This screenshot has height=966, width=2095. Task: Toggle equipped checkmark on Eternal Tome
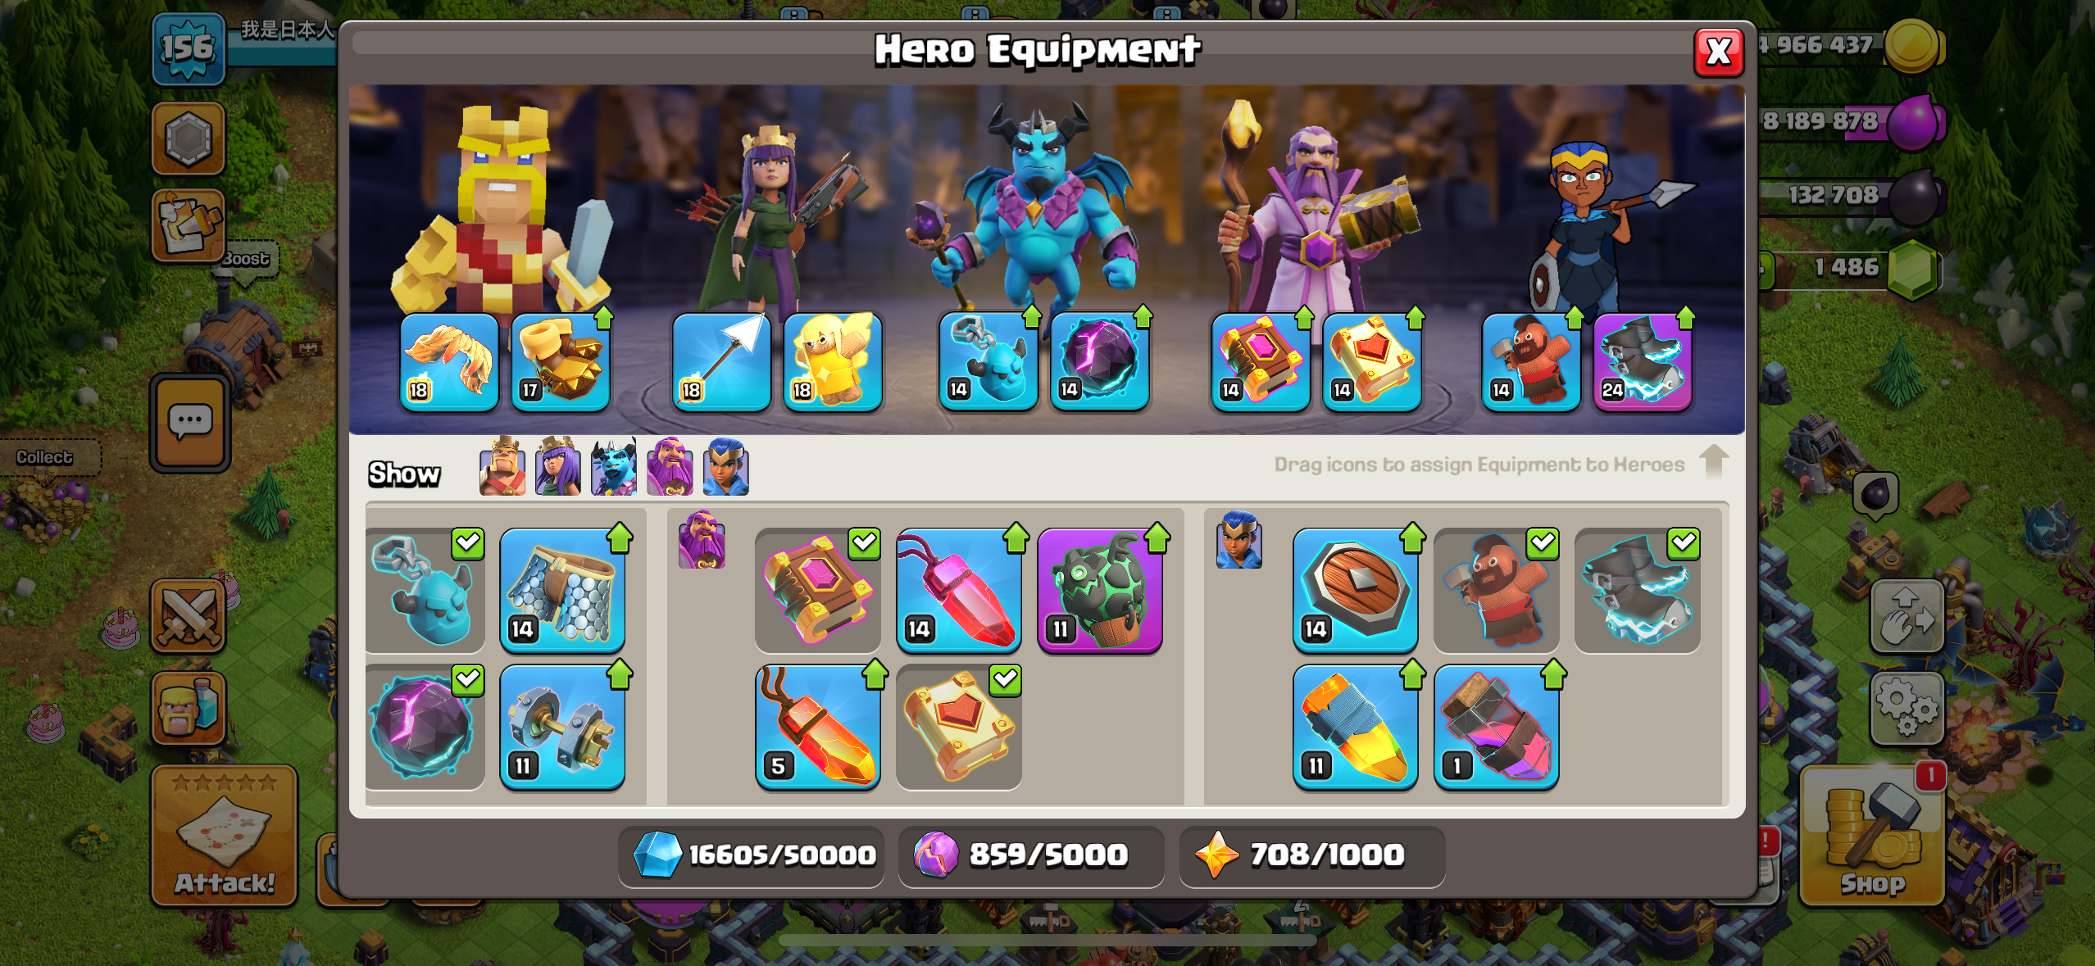pyautogui.click(x=865, y=542)
